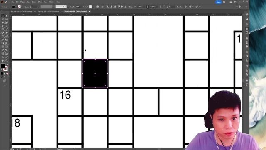Click the Opacity label link
The width and height of the screenshot is (266, 150).
tap(72, 7)
